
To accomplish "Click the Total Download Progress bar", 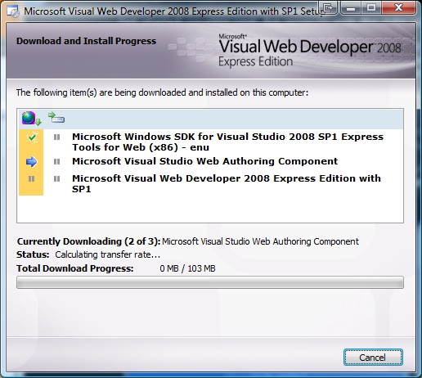I will pyautogui.click(x=210, y=282).
